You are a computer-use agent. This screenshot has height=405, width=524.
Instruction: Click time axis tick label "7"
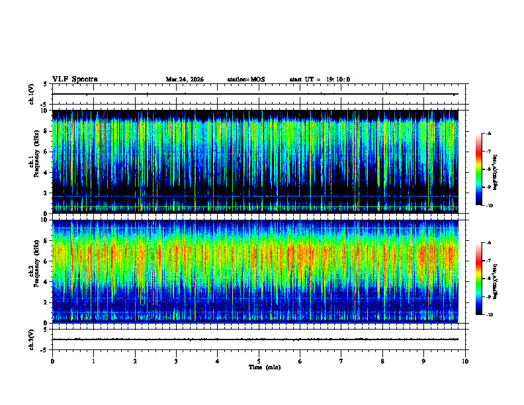[x=341, y=361]
